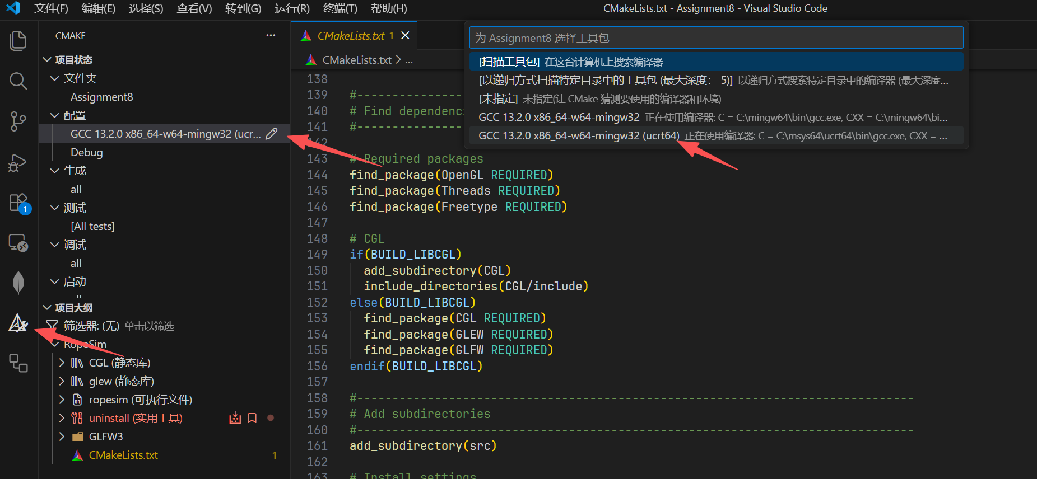
Task: Open the 帮助(H) menu
Action: [x=389, y=8]
